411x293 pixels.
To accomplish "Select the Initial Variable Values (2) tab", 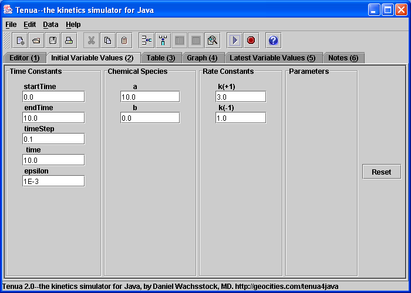I will tap(92, 58).
